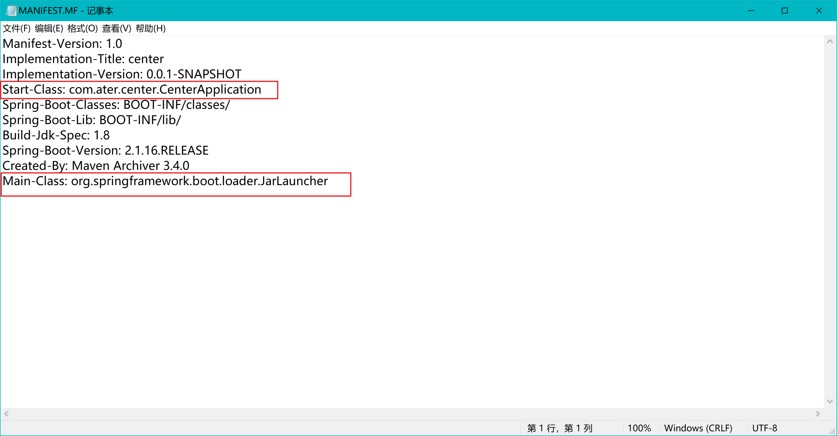Viewport: 837px width, 436px height.
Task: Minimize the Notepad window
Action: (751, 11)
